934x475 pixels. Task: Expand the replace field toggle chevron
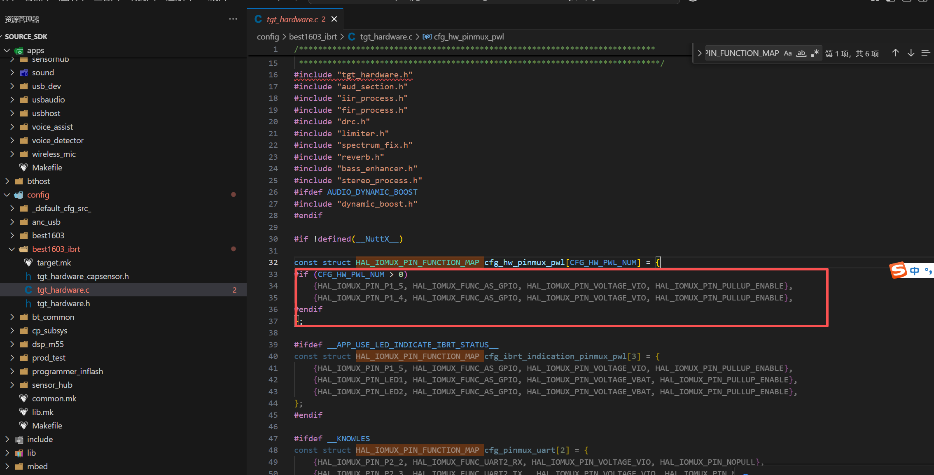[x=699, y=54]
